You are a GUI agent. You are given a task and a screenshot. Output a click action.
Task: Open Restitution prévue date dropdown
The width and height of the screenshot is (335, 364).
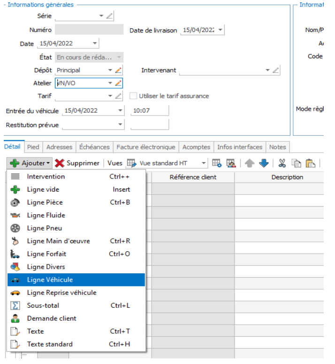120,124
